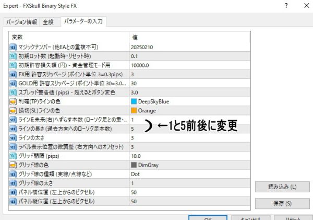
Task: Click the icon beside 初期許容損失額 parameter
Action: point(13,65)
